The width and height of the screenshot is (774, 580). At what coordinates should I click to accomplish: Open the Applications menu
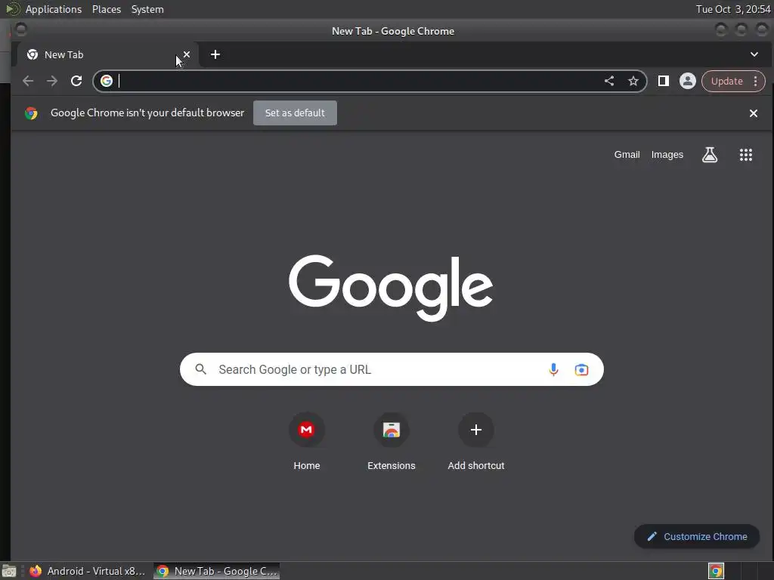point(54,9)
